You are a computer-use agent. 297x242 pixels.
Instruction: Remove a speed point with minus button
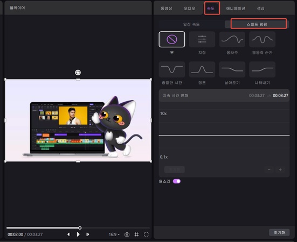[x=269, y=169]
